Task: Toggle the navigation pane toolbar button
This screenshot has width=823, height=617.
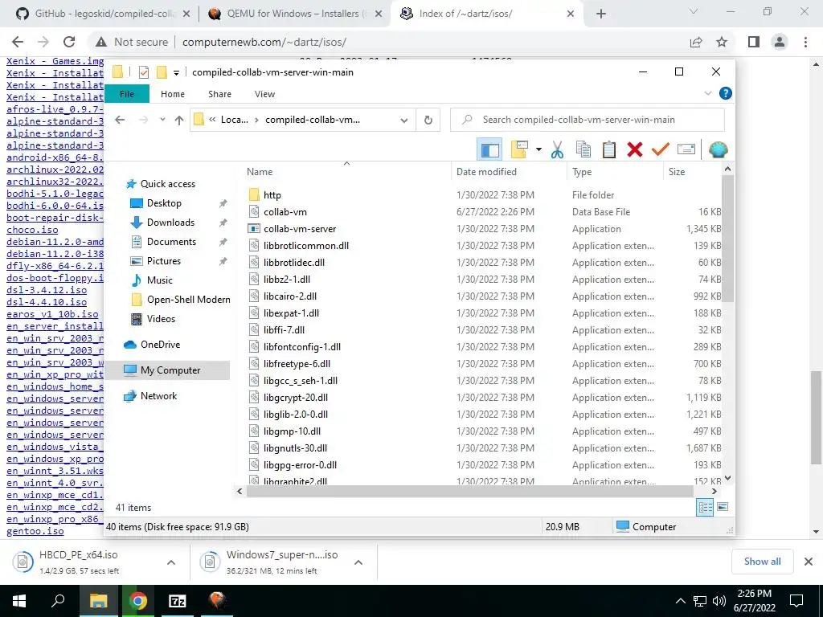Action: 489,150
